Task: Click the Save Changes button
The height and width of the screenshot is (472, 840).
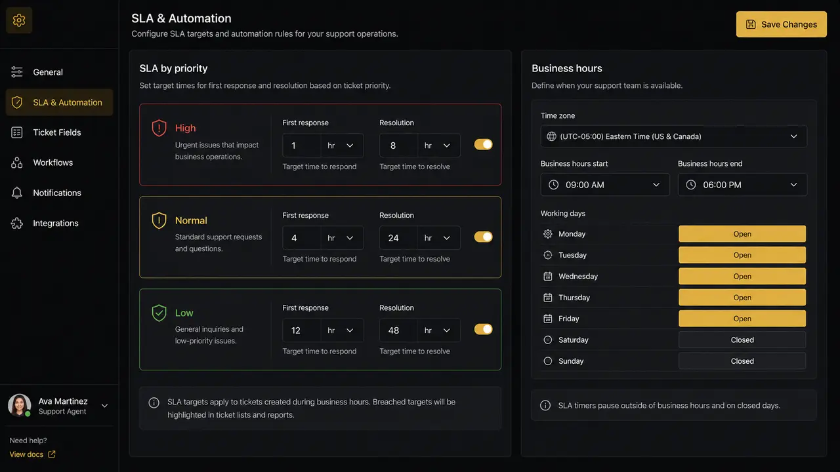Action: click(x=781, y=24)
